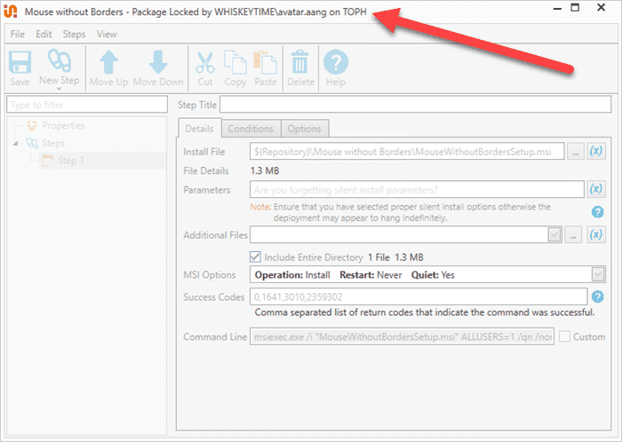
Task: Maximize the package window
Action: click(x=575, y=7)
